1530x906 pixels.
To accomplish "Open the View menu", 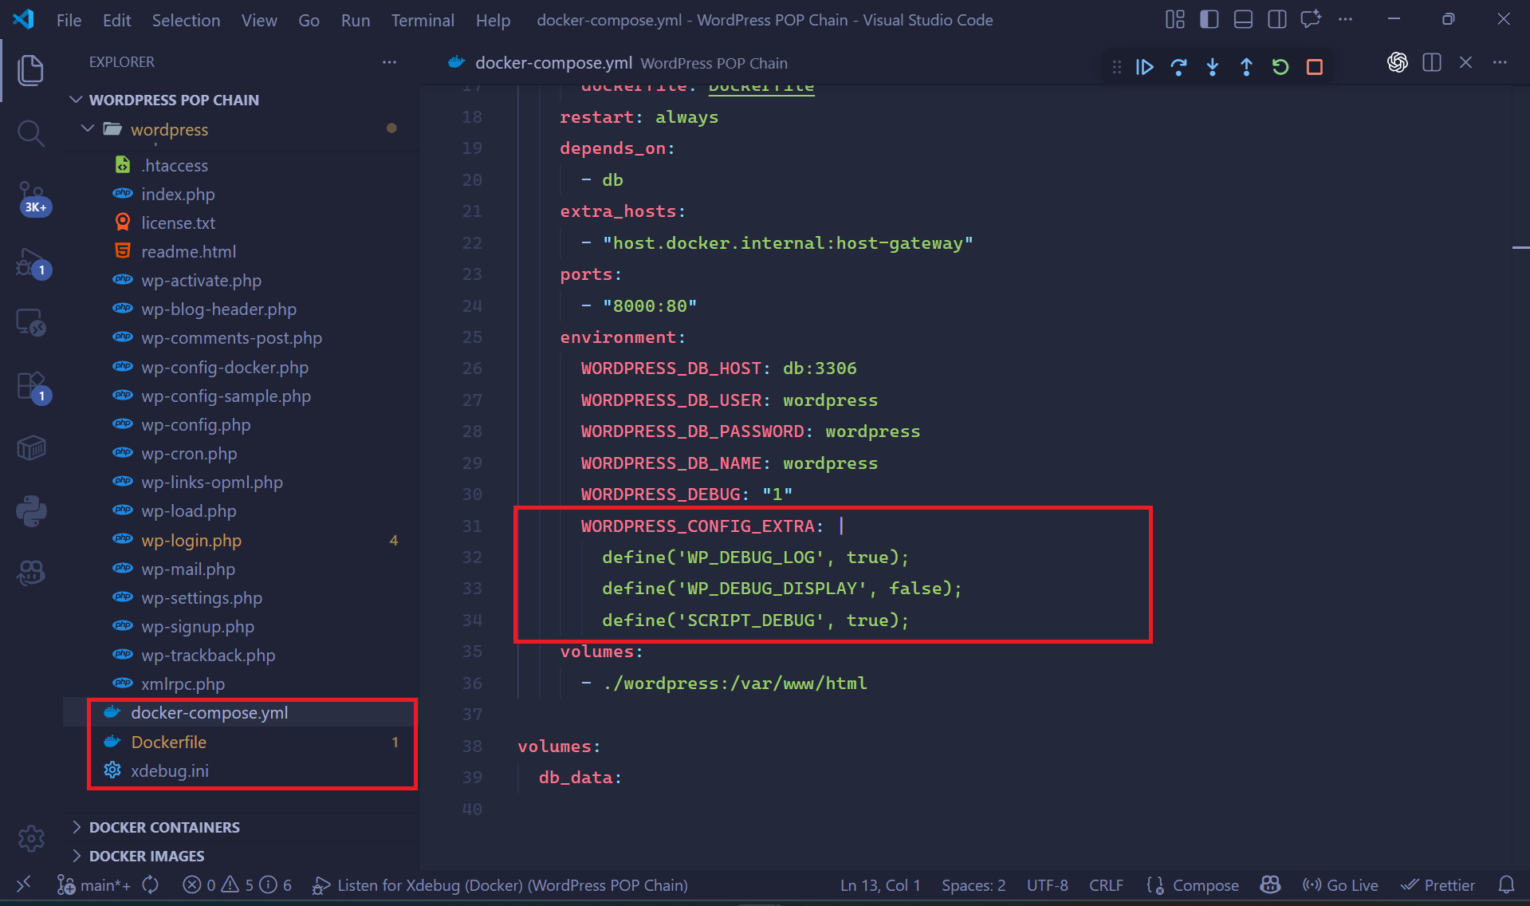I will 259,20.
